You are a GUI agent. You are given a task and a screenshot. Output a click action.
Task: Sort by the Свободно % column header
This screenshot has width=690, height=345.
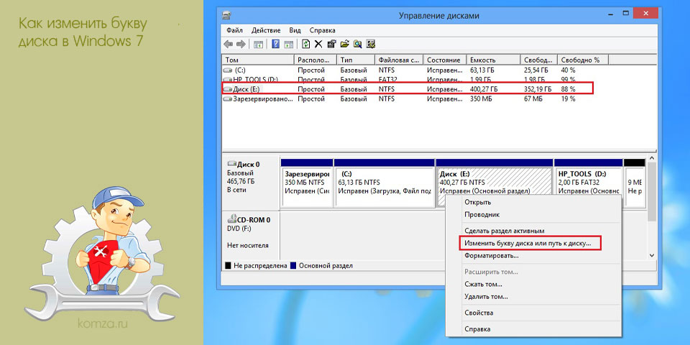583,60
